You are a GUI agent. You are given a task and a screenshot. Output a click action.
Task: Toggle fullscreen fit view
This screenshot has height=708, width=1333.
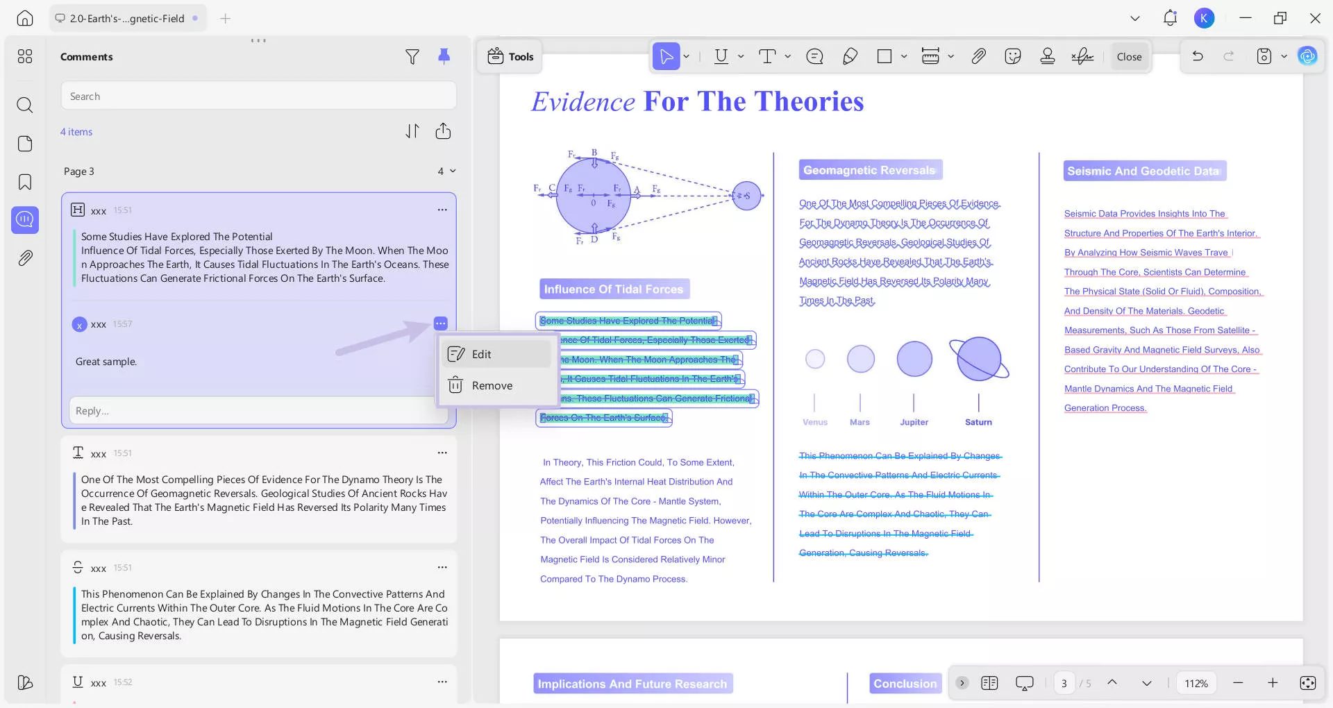click(x=1307, y=683)
